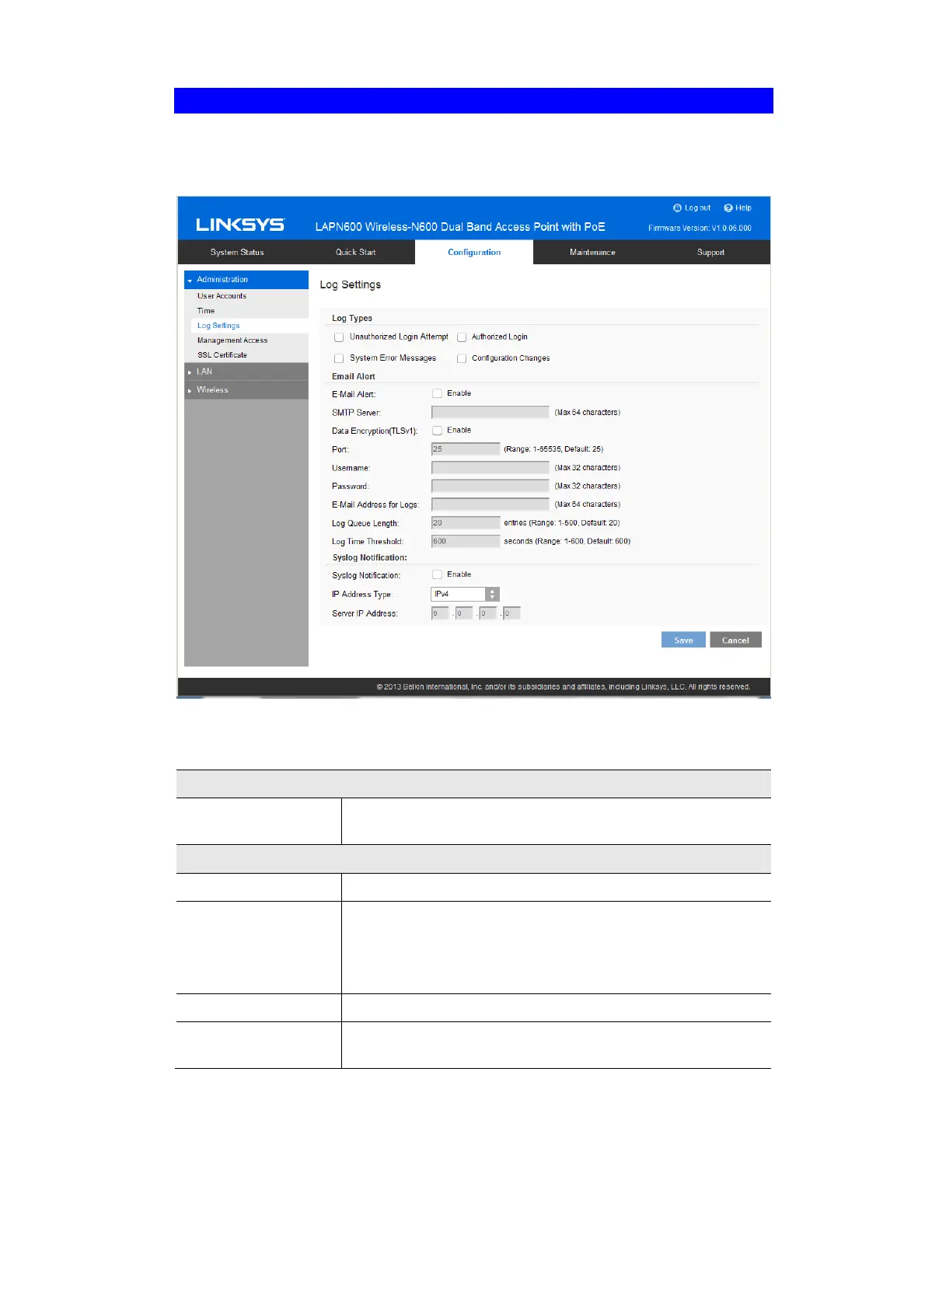Select the Configuration tab
The image size is (925, 1309).
point(474,252)
